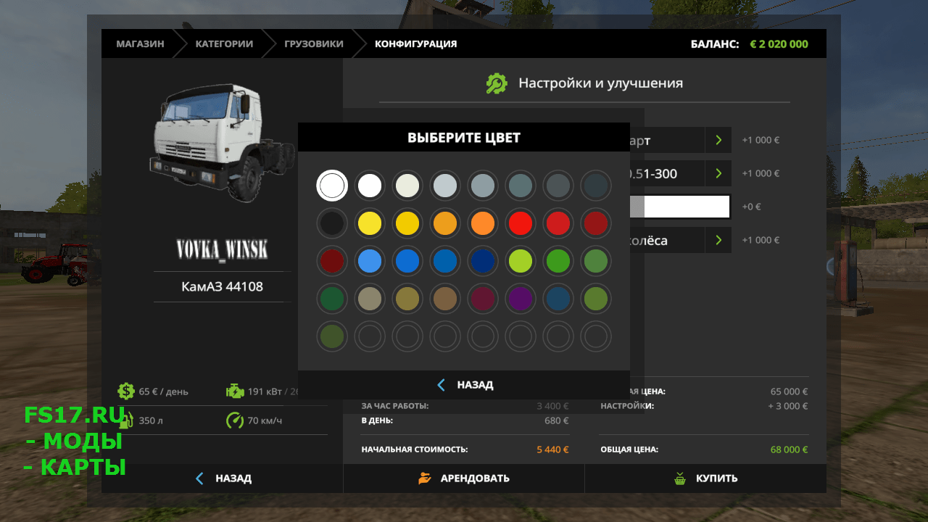Click the initial cost value 5 440 €
Viewport: 928px width, 522px height.
point(553,449)
